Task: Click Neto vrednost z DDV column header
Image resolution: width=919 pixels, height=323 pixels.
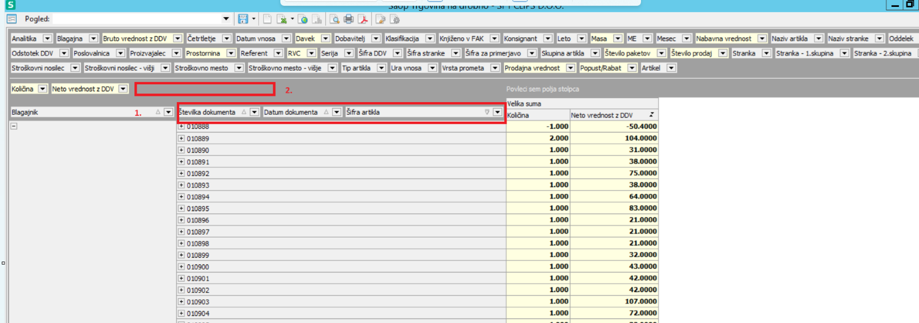Action: tap(602, 115)
